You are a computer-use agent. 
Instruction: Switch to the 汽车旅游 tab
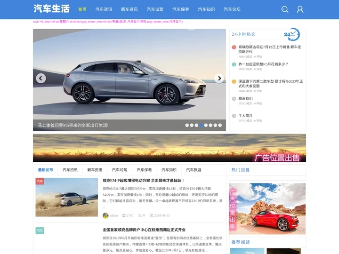(x=194, y=170)
